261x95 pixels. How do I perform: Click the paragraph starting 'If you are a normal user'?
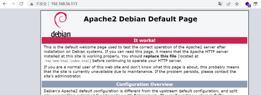pos(141,72)
